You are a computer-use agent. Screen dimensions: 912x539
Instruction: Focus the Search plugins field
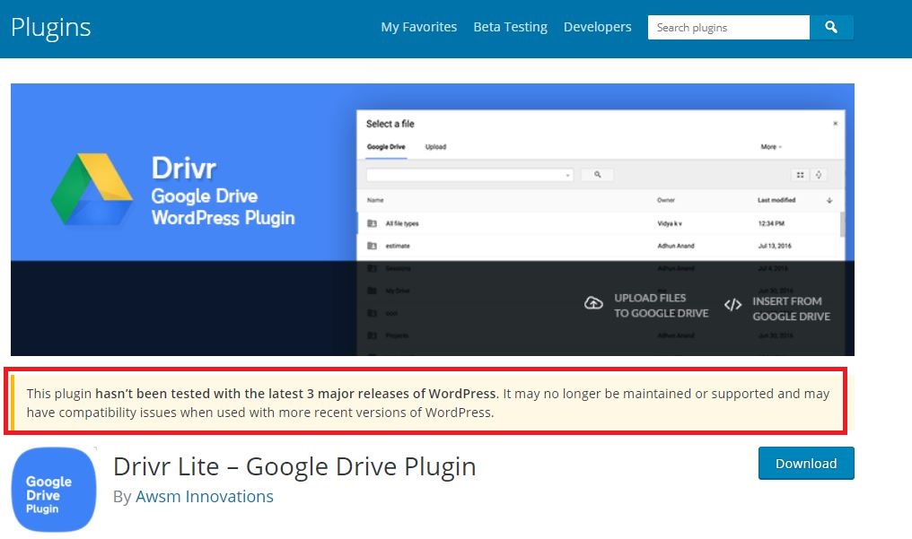(x=728, y=27)
